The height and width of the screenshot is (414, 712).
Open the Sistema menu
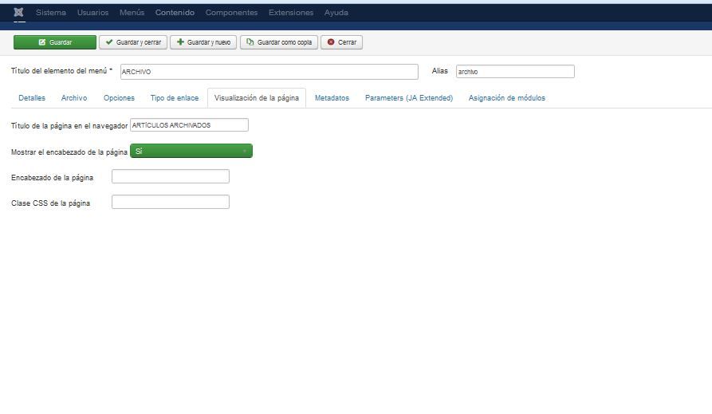[51, 13]
